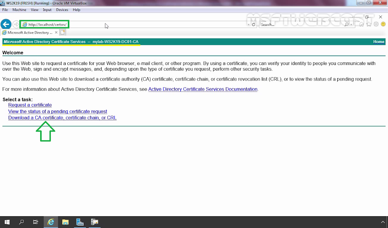Open the Favorites star icon

369,24
